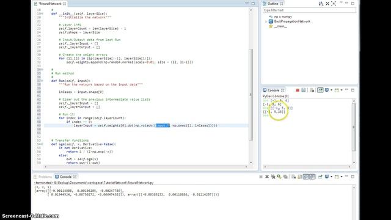Activate the Outline view tab

click(x=273, y=4)
